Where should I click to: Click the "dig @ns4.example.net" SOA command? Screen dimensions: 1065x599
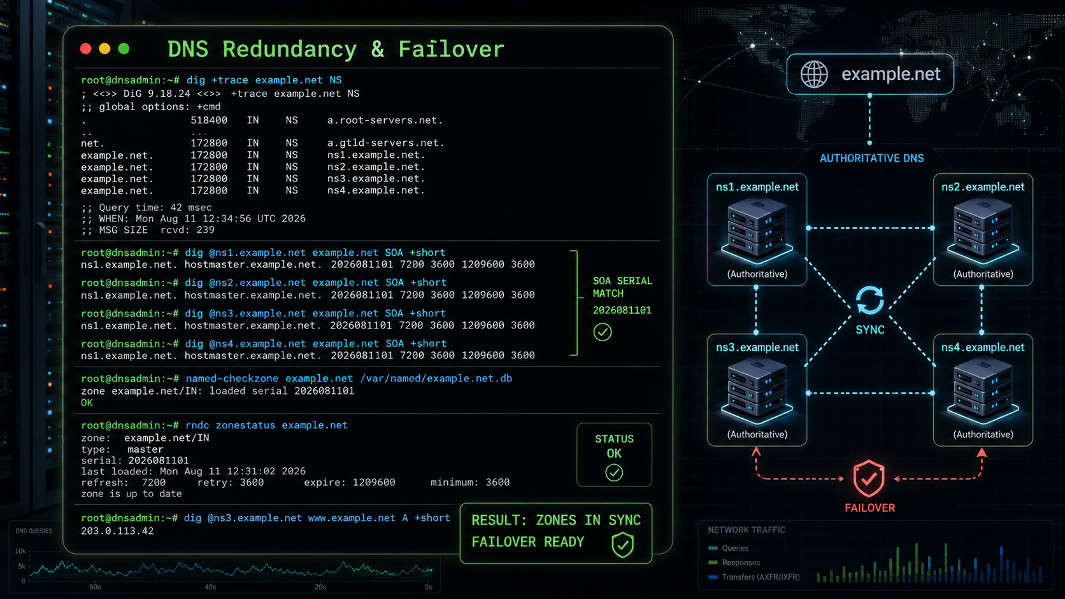tap(316, 344)
